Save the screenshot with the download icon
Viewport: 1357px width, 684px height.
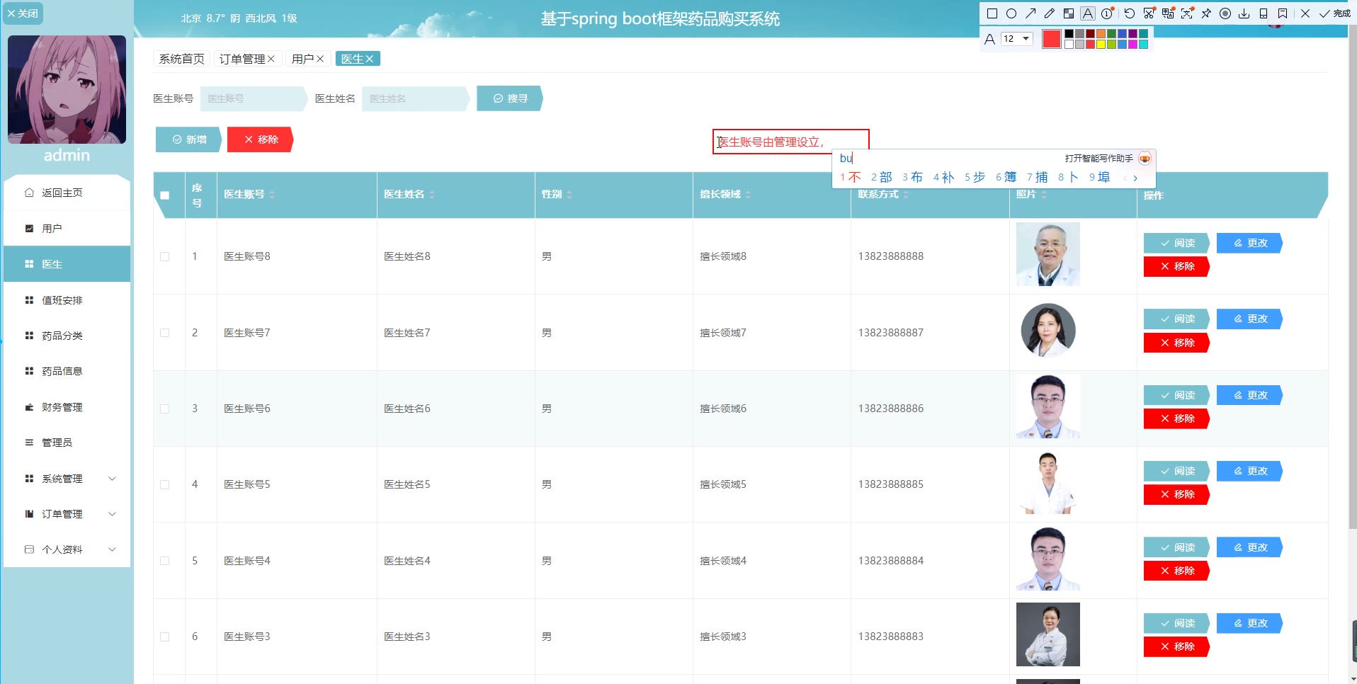pyautogui.click(x=1244, y=13)
